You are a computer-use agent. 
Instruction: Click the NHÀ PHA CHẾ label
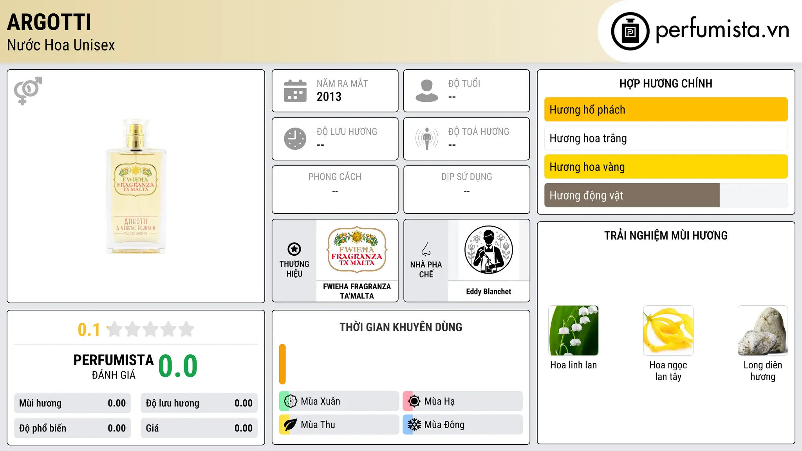coord(426,269)
